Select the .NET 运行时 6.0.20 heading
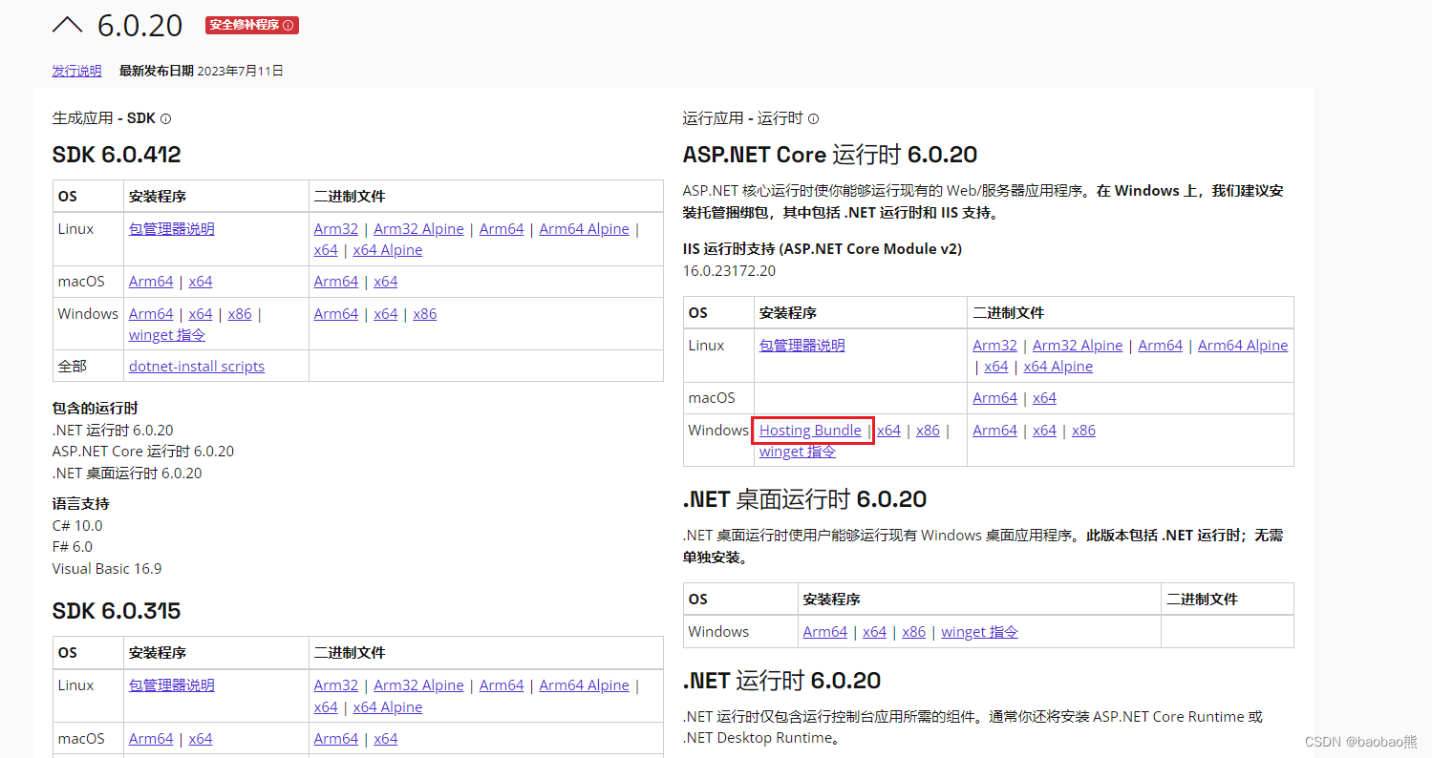Image resolution: width=1432 pixels, height=758 pixels. [782, 681]
